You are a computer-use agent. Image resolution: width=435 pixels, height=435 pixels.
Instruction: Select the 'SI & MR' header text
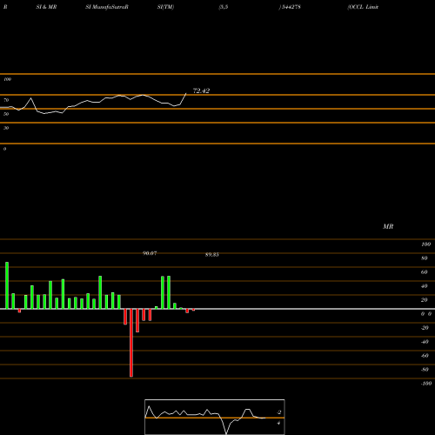(x=46, y=7)
